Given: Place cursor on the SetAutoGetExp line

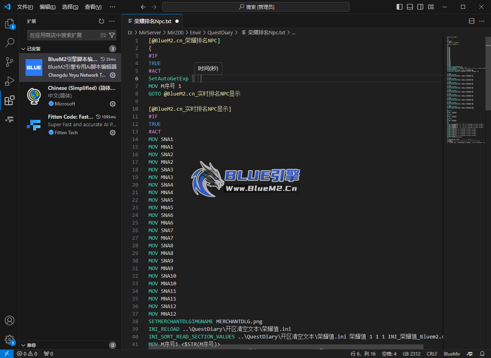Looking at the screenshot, I should click(295, 78).
